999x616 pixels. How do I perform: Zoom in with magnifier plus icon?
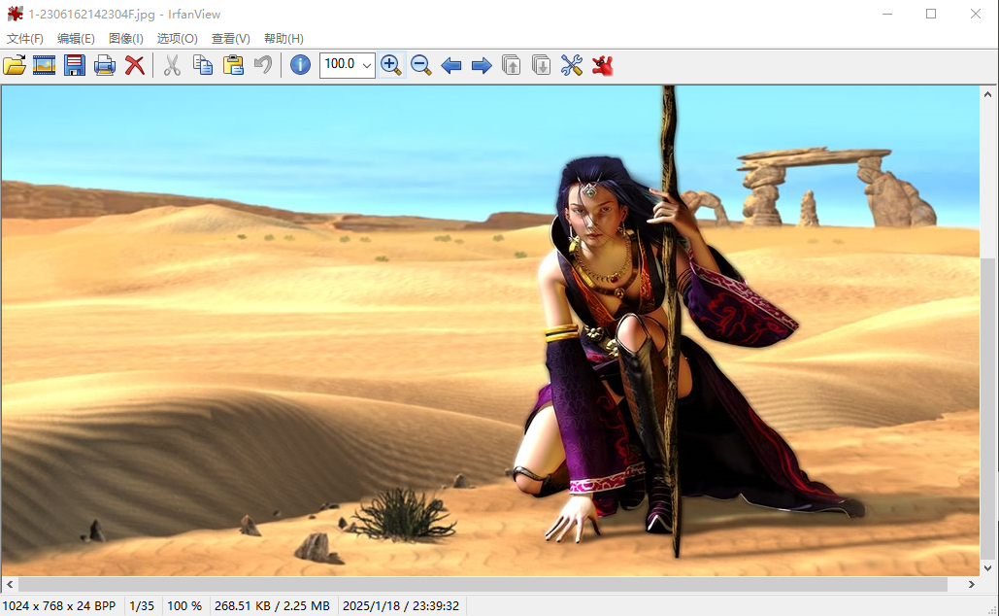[x=391, y=65]
